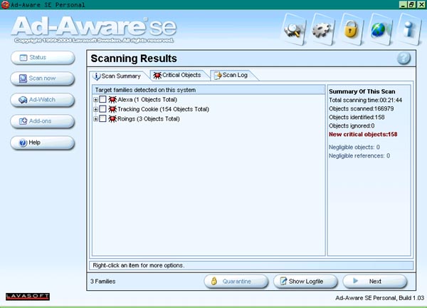Switch to the Critical Objects tab
The height and width of the screenshot is (308, 427).
point(178,75)
